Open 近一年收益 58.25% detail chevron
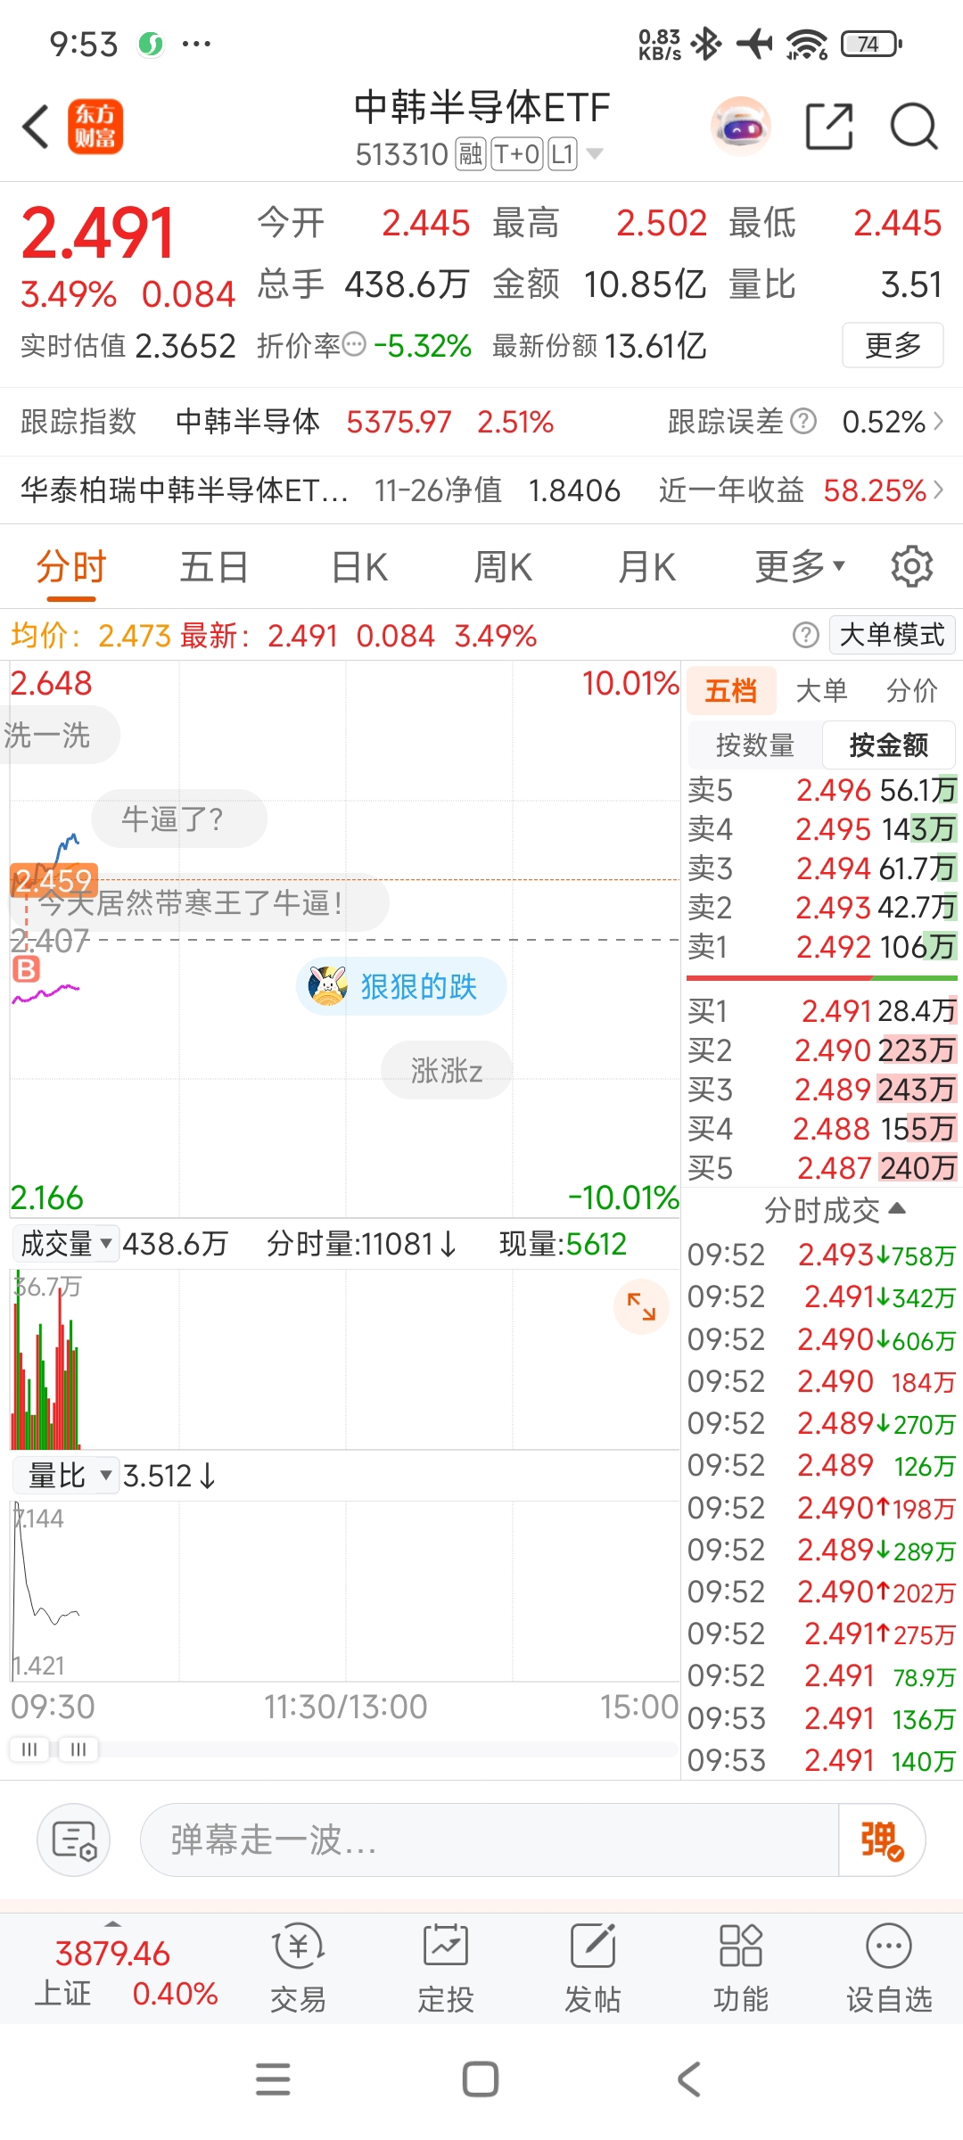The image size is (963, 2140). (x=938, y=490)
